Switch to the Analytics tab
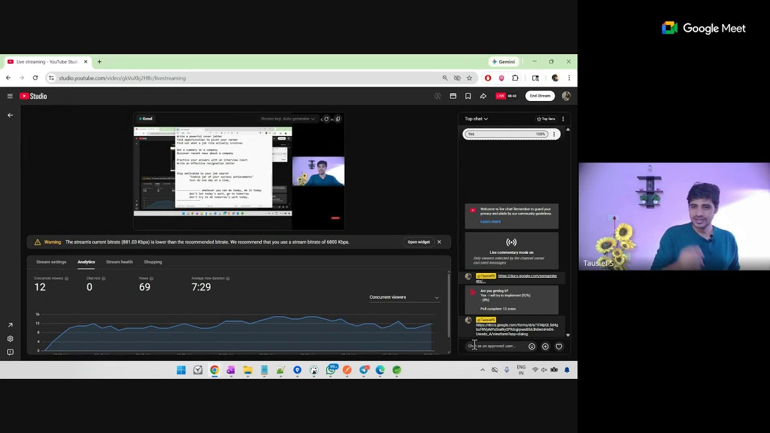 coord(86,262)
